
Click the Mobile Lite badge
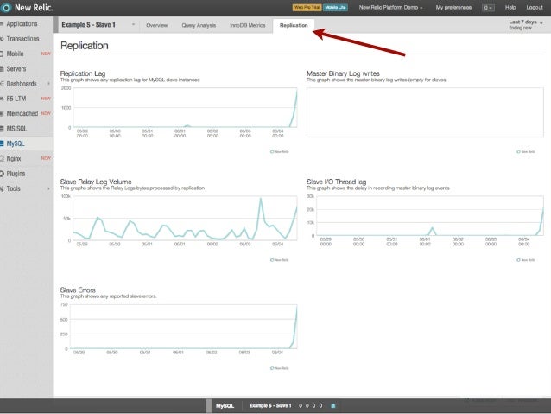click(336, 8)
